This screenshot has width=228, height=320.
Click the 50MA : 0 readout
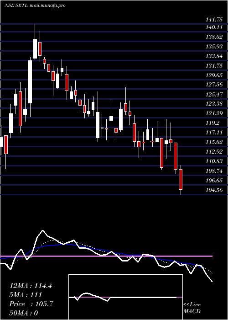pyautogui.click(x=24, y=313)
